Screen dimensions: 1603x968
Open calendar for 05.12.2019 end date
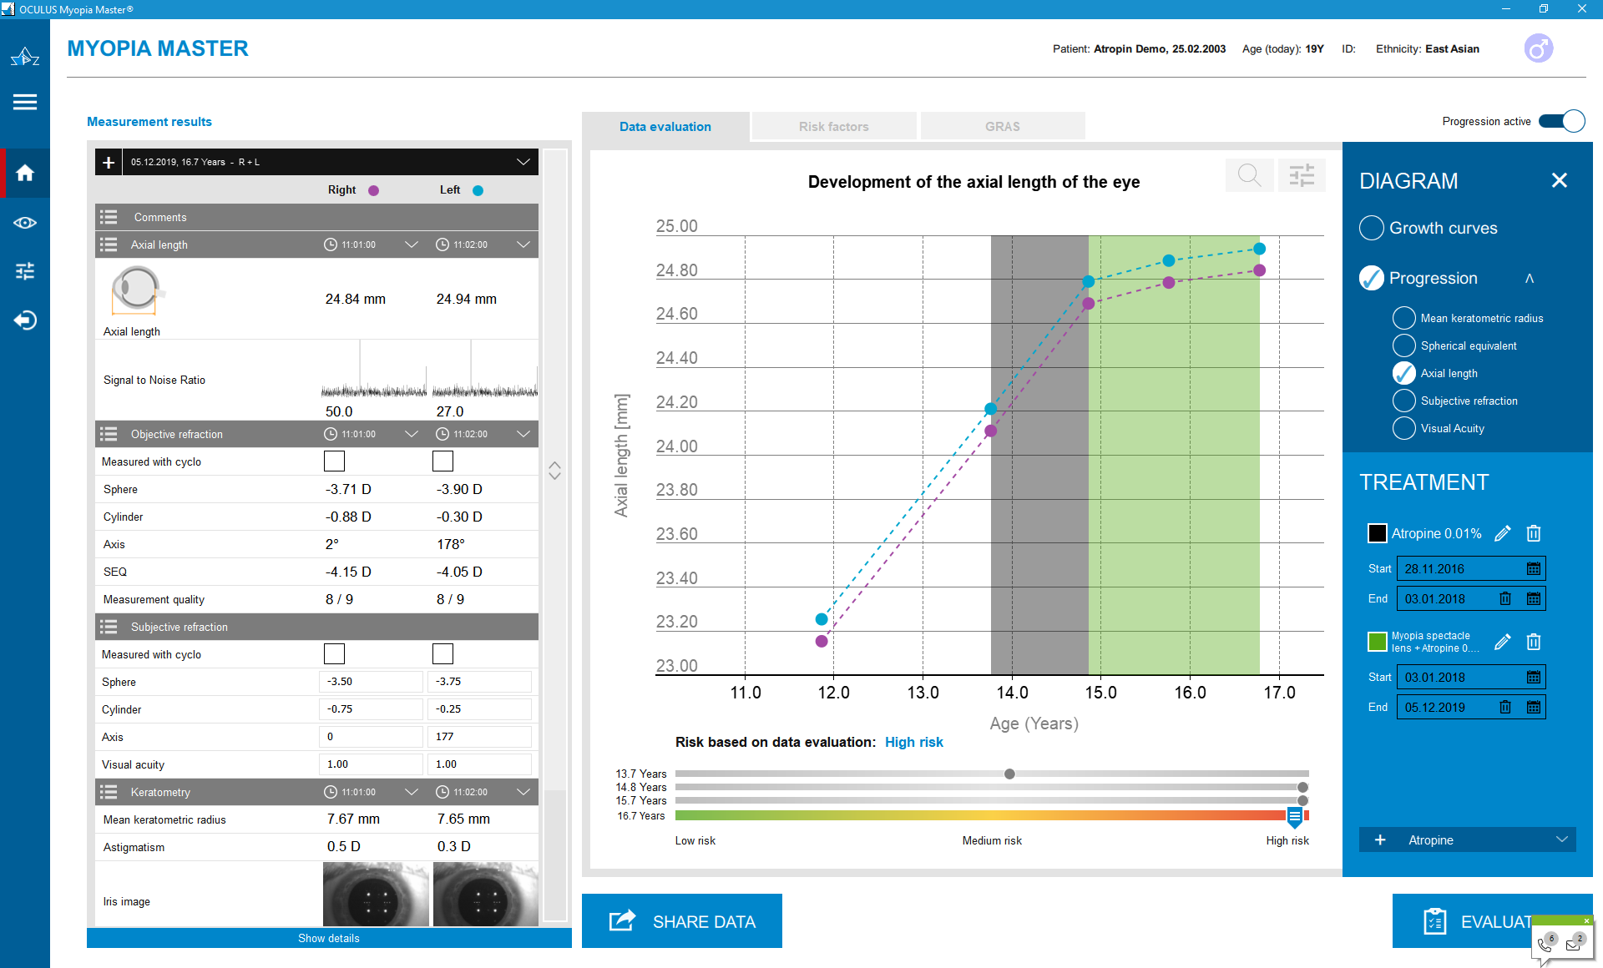point(1534,707)
